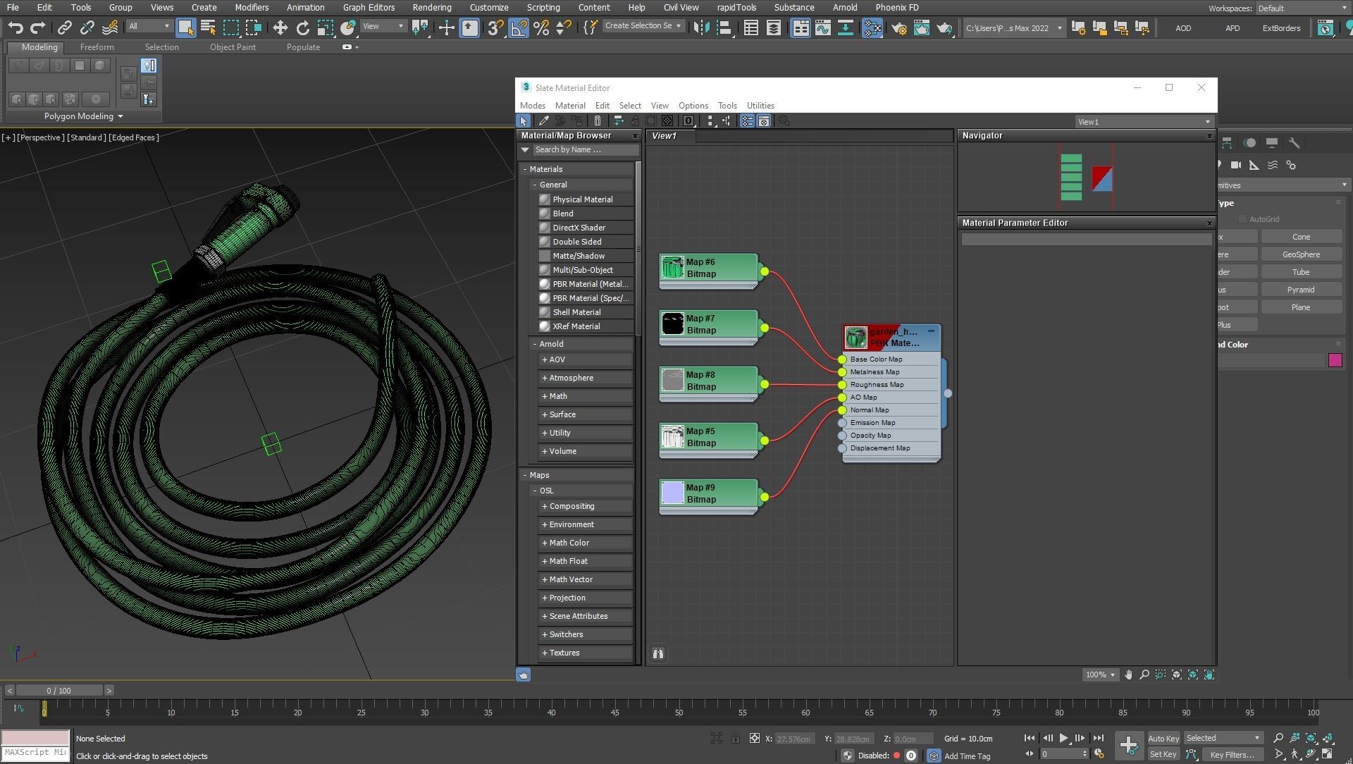This screenshot has width=1353, height=764.
Task: Open the Utilities wrench tab in command panel
Action: click(1295, 142)
